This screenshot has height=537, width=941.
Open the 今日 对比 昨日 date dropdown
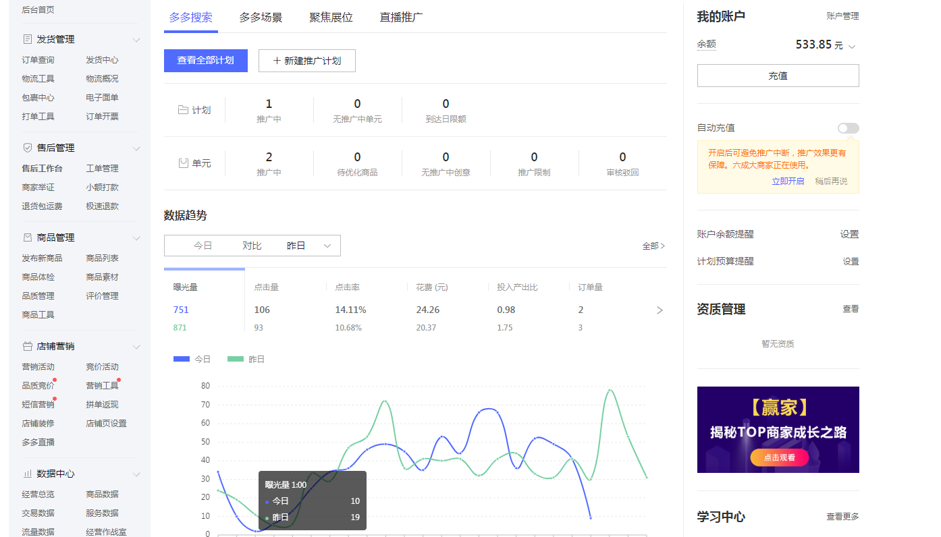click(252, 246)
